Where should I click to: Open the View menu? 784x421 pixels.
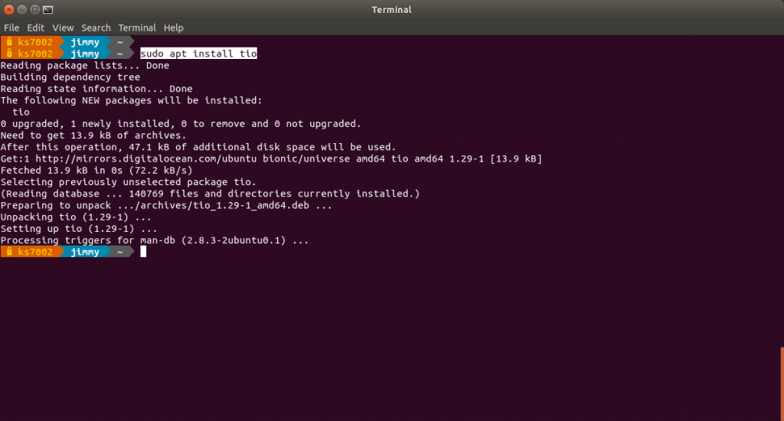point(63,28)
